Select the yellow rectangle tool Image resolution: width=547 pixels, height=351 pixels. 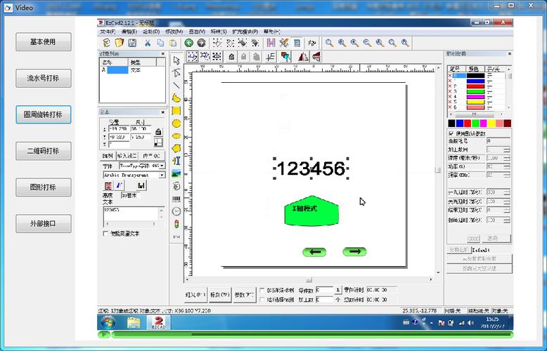click(176, 111)
